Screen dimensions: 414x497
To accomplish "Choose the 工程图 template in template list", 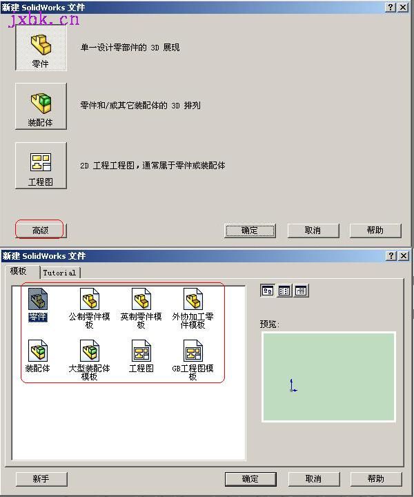I will 141,356.
